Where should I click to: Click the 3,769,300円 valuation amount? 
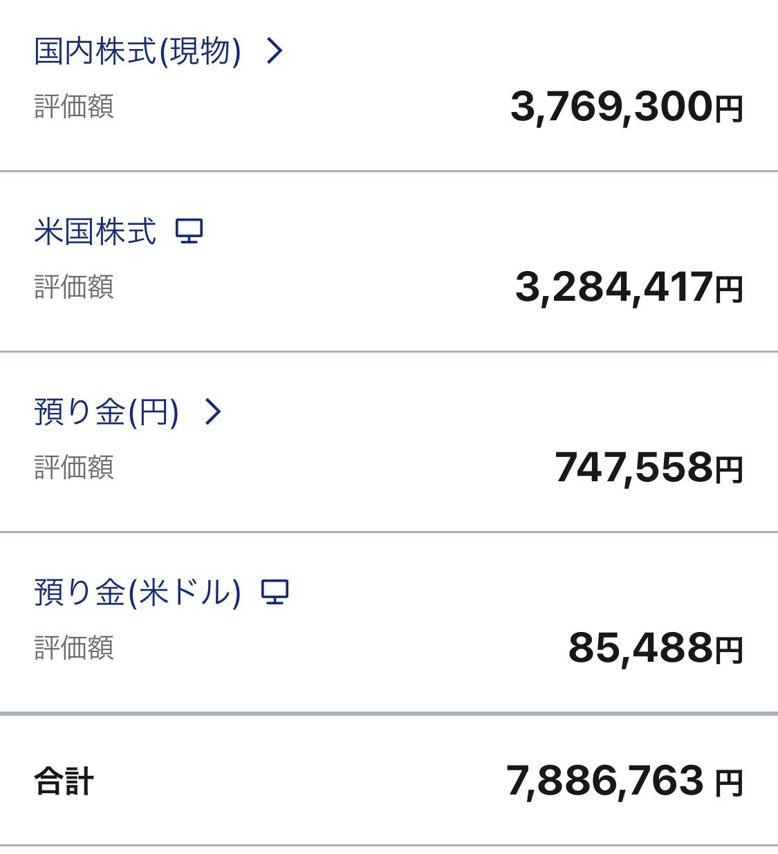coord(626,107)
